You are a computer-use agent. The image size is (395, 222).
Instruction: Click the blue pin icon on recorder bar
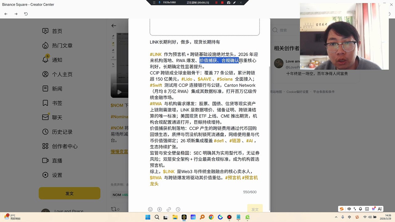tap(160, 2)
